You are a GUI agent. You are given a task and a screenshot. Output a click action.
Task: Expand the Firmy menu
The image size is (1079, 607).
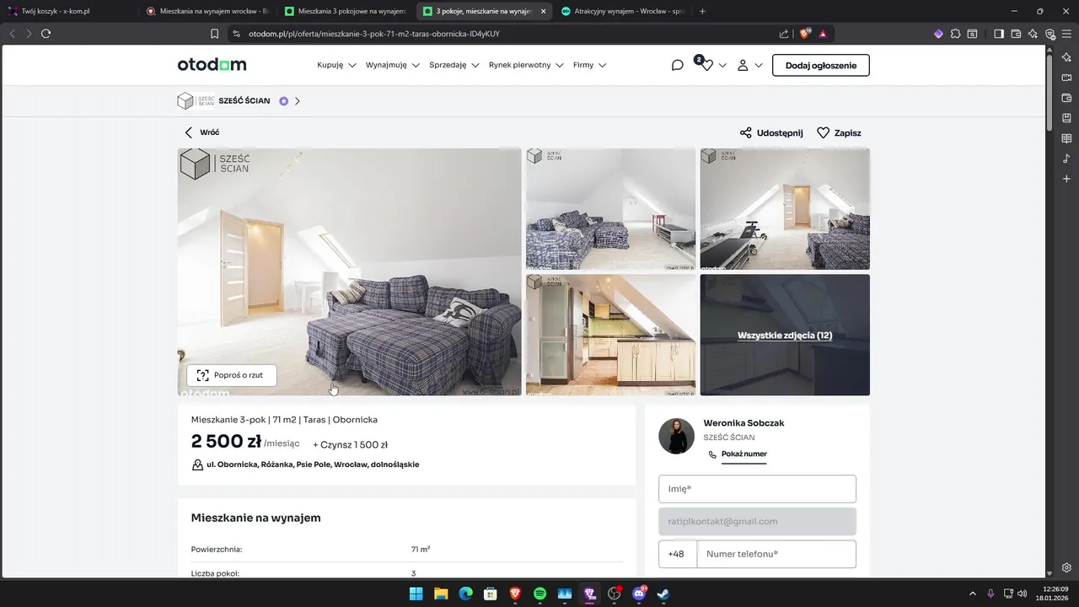[589, 65]
